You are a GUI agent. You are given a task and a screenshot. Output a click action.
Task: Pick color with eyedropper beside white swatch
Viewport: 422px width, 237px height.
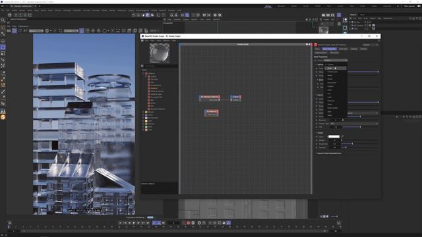click(342, 136)
